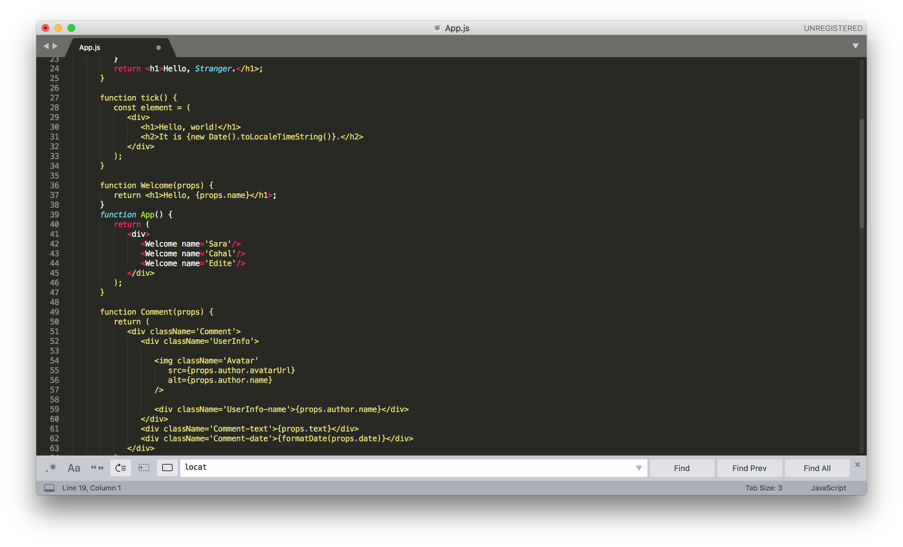Open tab list dropdown triangle

855,46
